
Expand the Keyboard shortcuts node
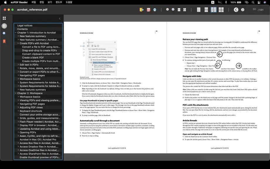(18, 111)
